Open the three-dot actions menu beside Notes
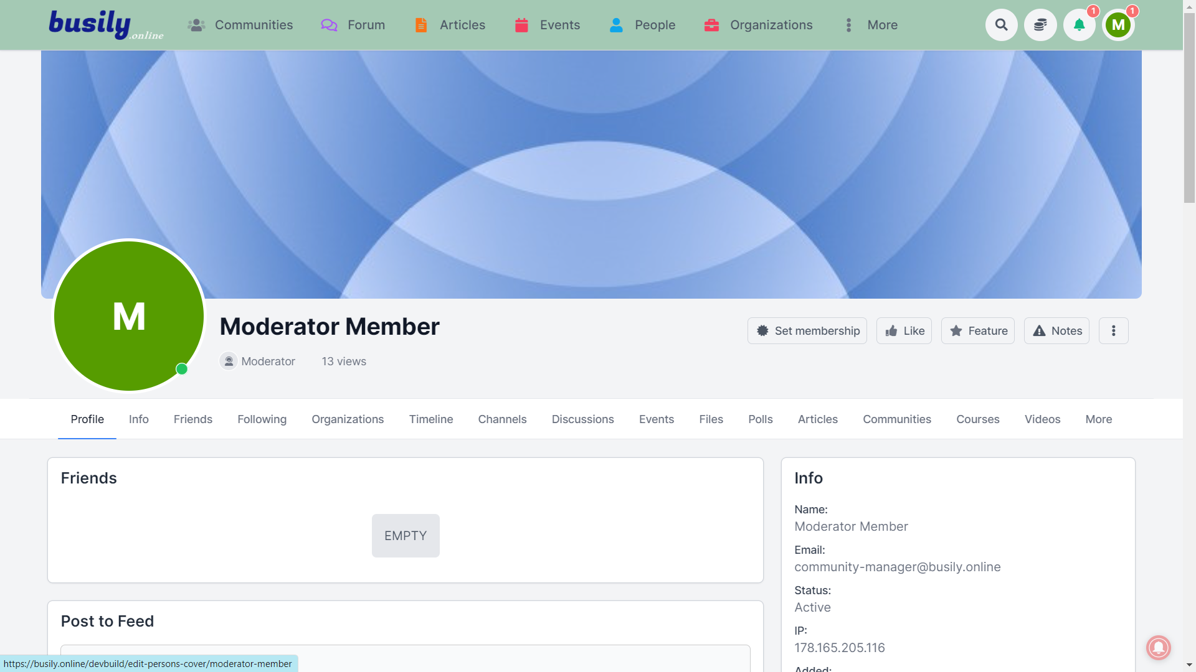This screenshot has height=672, width=1196. (x=1113, y=331)
